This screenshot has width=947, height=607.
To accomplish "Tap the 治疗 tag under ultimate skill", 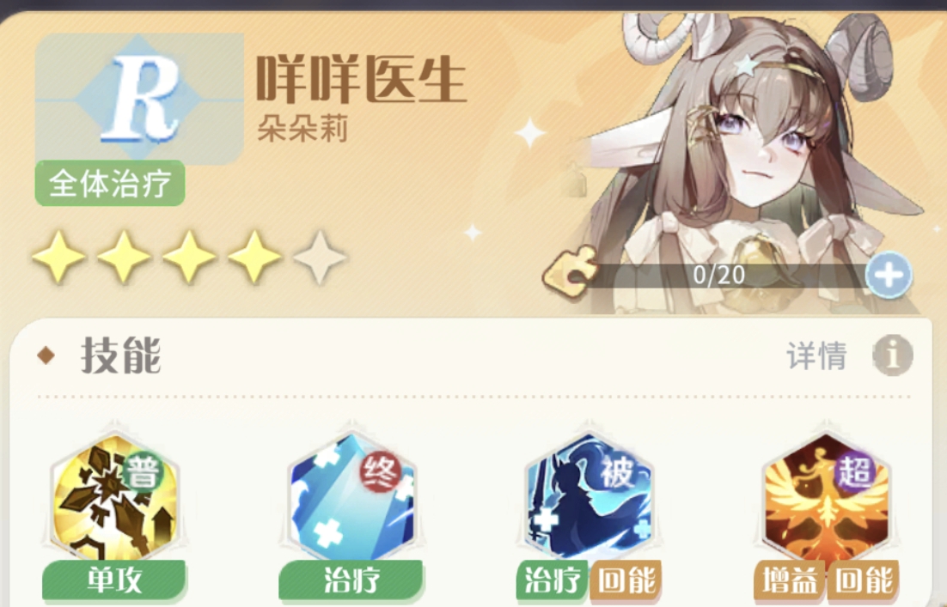I will 351,580.
